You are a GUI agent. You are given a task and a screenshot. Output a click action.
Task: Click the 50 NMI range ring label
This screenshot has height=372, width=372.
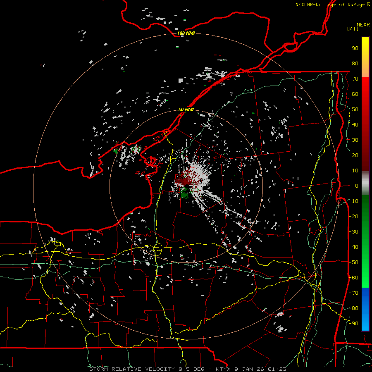click(x=186, y=110)
